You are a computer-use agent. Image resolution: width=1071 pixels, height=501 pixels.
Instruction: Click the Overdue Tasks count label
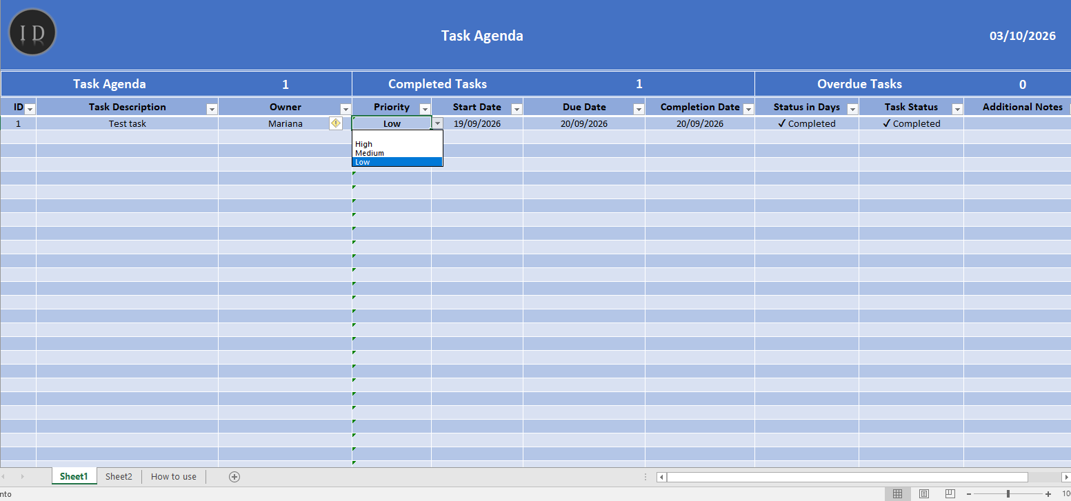859,84
